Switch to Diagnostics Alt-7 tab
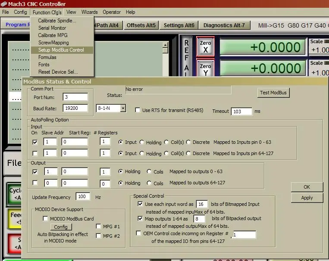The height and width of the screenshot is (261, 329). (224, 25)
